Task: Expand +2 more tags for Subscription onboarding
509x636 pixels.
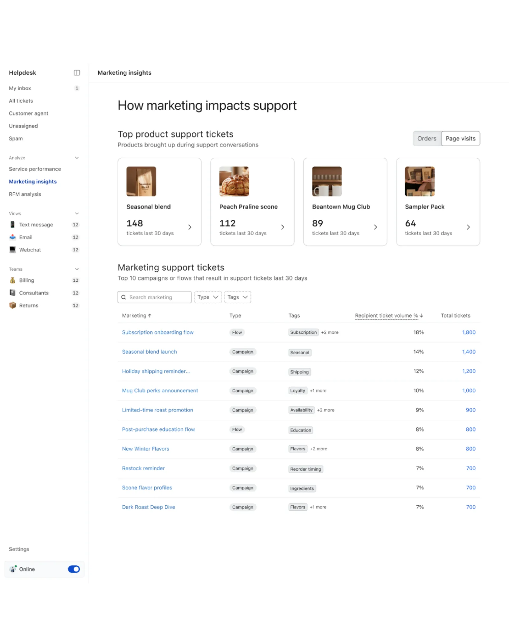Action: 330,332
